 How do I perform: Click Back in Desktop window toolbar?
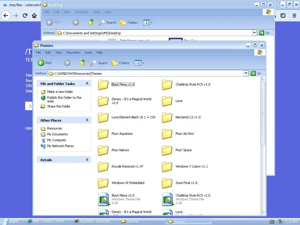coord(53,22)
